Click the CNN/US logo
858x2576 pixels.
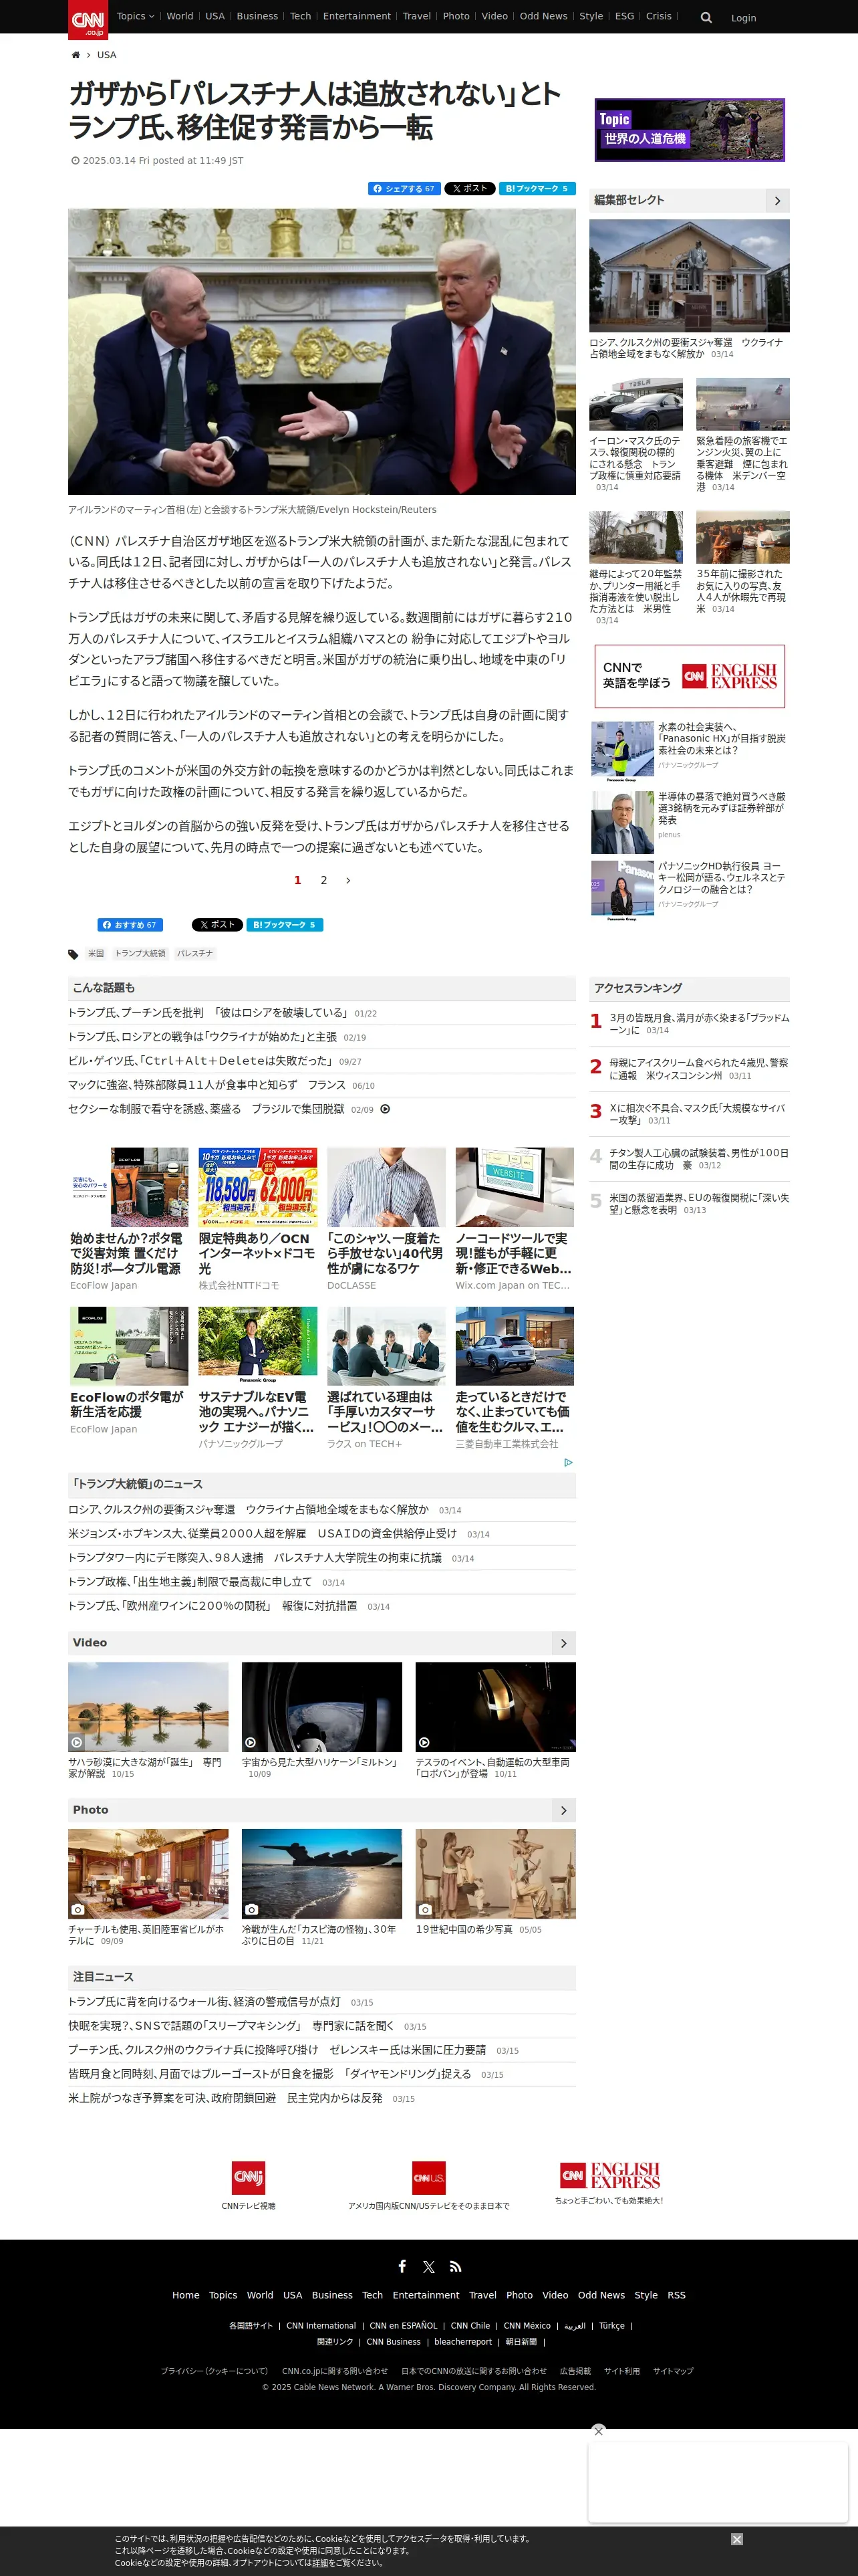pyautogui.click(x=428, y=2177)
